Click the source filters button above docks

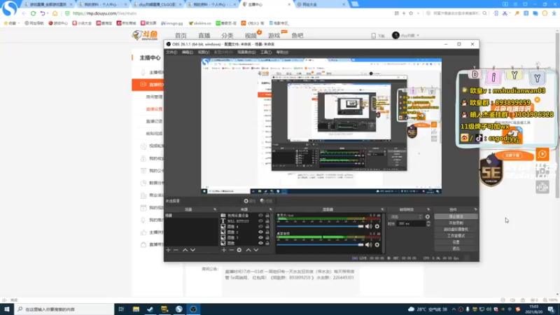tap(267, 201)
